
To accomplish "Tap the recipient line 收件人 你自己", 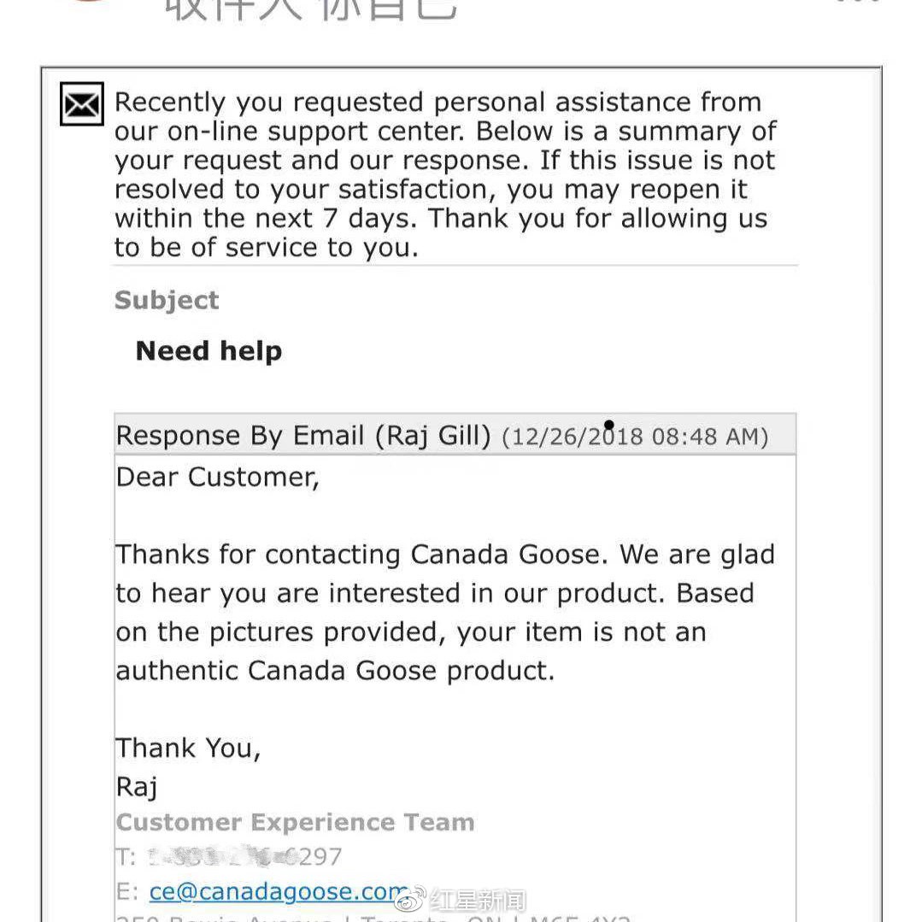I will (311, 9).
